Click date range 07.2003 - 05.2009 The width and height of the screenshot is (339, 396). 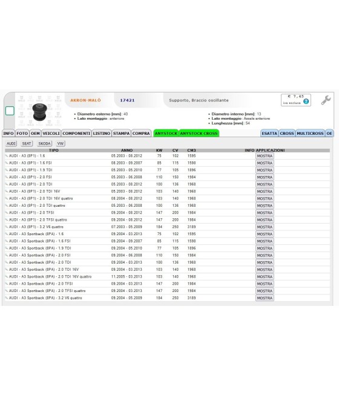pyautogui.click(x=127, y=227)
